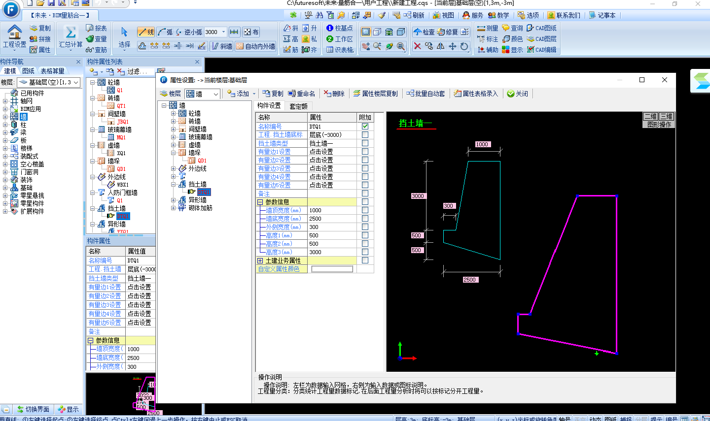The width and height of the screenshot is (710, 421).
Task: Click 自动内外墙 auto inner/outer wall
Action: pos(255,46)
